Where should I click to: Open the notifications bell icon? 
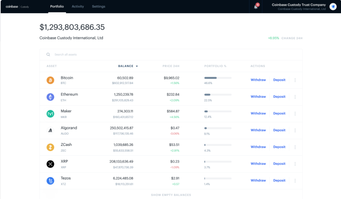(x=256, y=6)
